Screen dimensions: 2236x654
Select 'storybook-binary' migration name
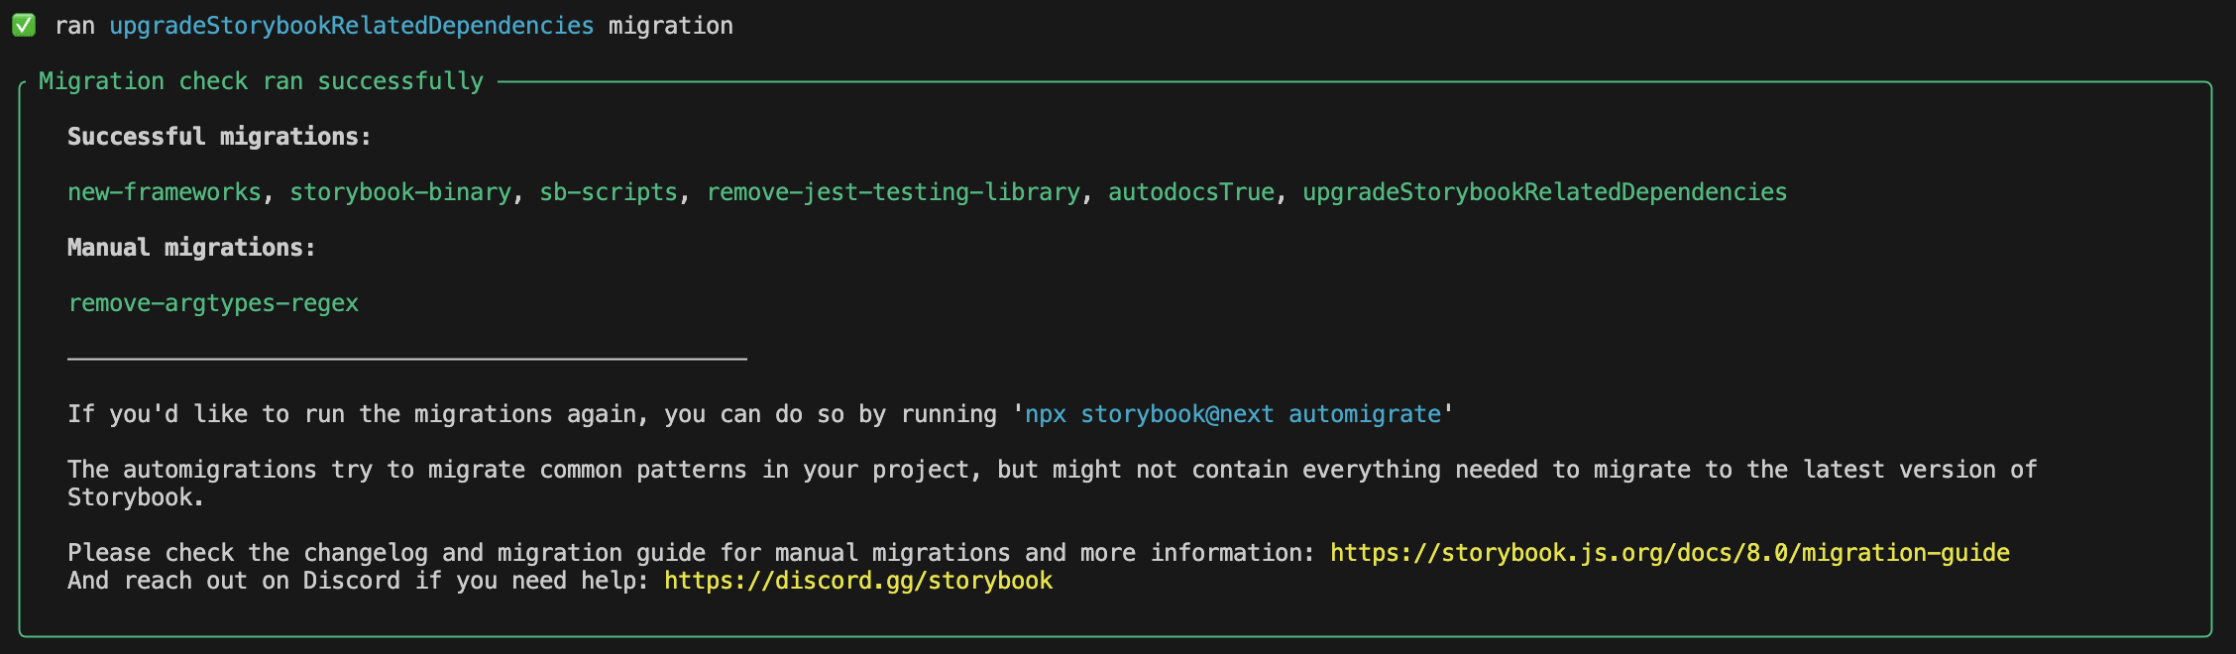coord(400,192)
